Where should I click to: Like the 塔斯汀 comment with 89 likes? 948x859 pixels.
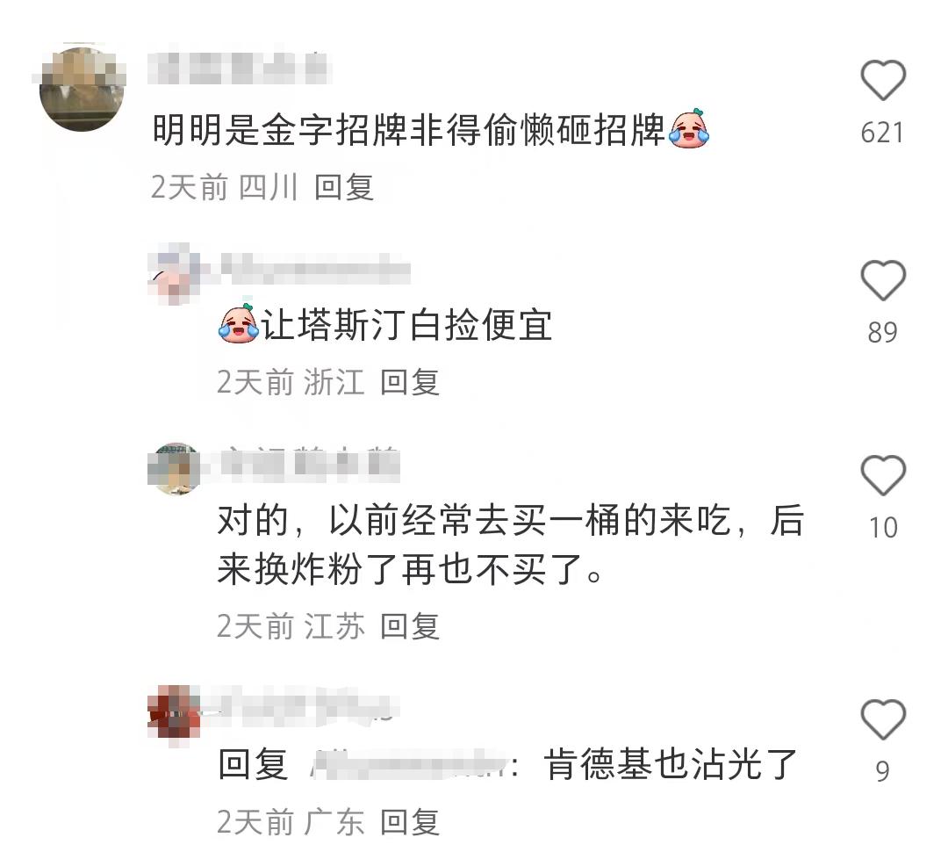[x=883, y=280]
